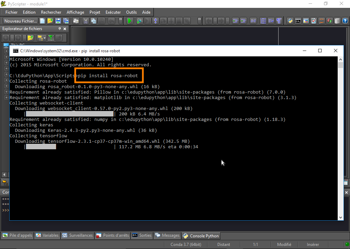Open a file using the folder icon
Screen dimensions: 350x249
[x=50, y=21]
